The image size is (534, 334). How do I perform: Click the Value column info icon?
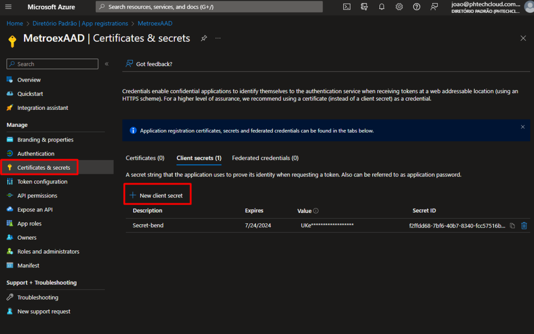pyautogui.click(x=316, y=211)
